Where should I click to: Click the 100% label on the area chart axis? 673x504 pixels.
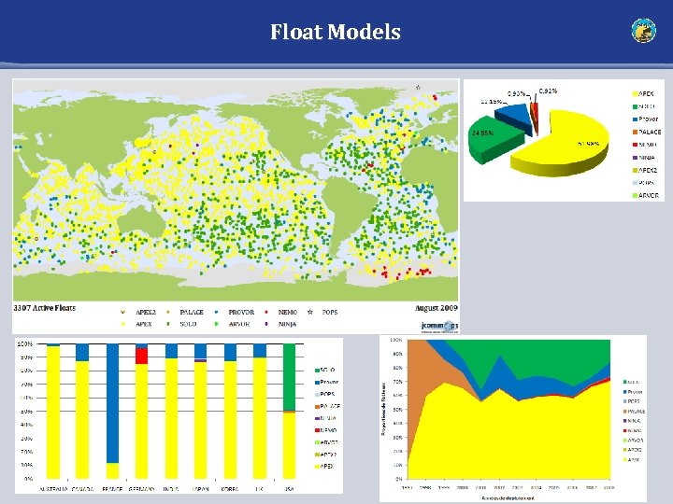click(x=395, y=341)
